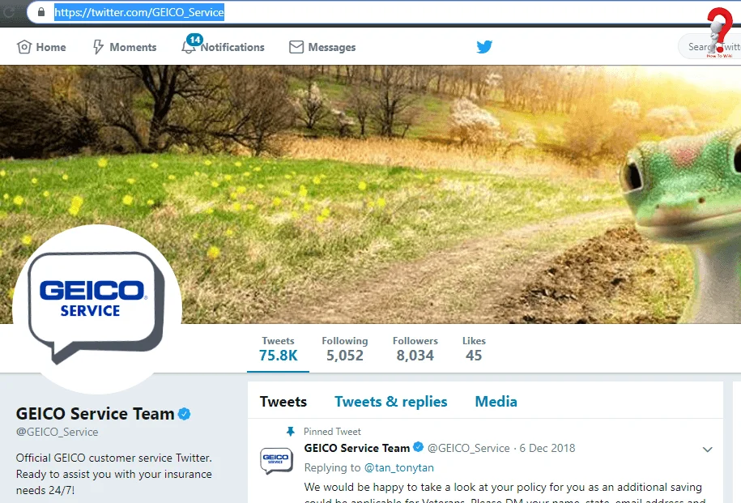
Task: Click the pinned tweet pin icon
Action: [x=290, y=431]
